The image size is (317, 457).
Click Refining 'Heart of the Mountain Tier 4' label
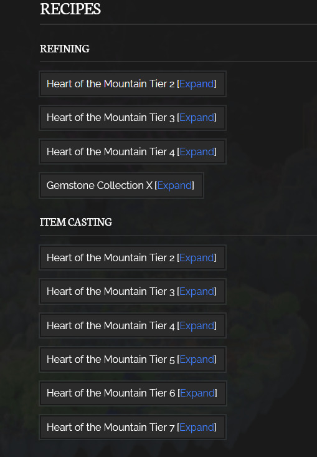pyautogui.click(x=111, y=152)
